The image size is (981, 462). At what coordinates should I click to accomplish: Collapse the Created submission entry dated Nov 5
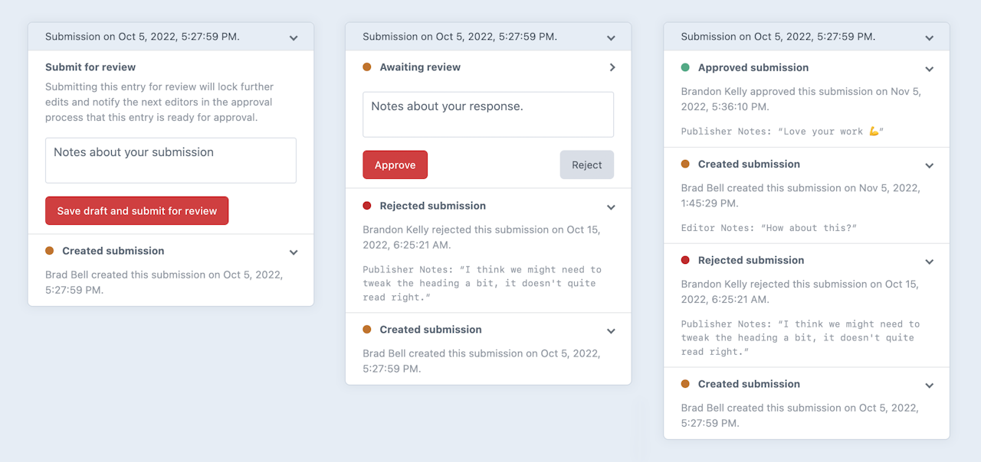pyautogui.click(x=929, y=165)
